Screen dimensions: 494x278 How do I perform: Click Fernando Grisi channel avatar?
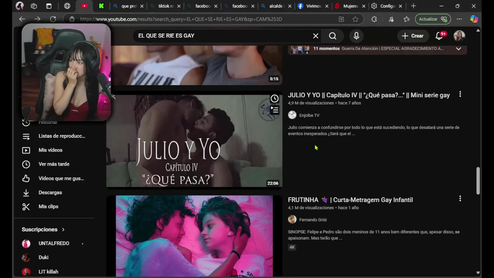[292, 220]
